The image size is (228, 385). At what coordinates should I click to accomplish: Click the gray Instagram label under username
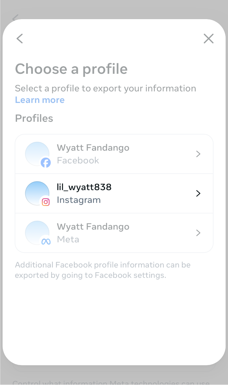point(79,200)
